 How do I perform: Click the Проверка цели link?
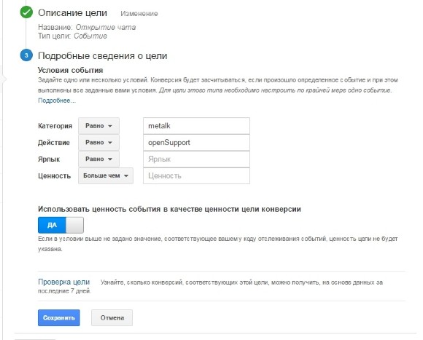tap(63, 282)
